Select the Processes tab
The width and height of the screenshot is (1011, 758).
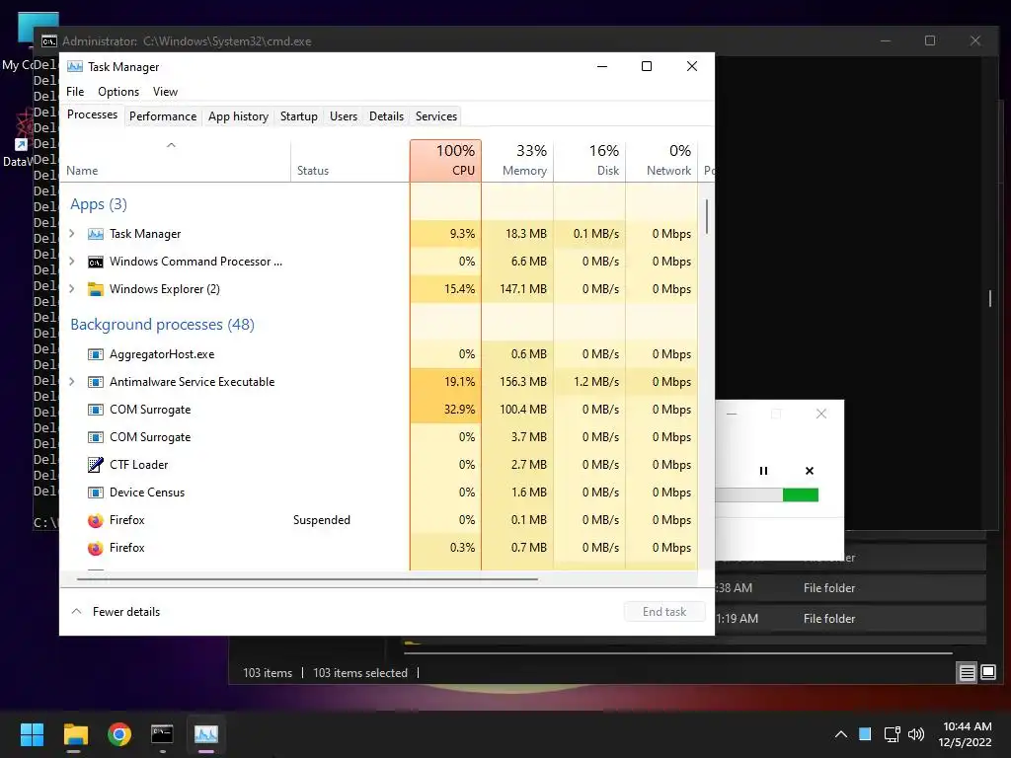coord(92,114)
